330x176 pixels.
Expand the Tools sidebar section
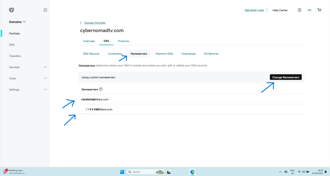point(28,78)
